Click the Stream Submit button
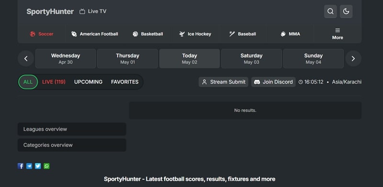 pyautogui.click(x=224, y=82)
